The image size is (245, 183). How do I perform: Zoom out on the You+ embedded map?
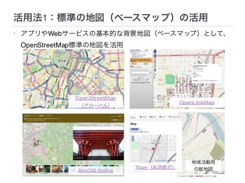click(x=133, y=139)
